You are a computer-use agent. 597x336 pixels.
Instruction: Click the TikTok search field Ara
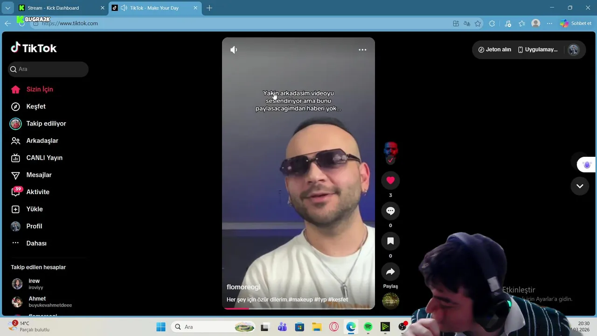click(x=48, y=69)
